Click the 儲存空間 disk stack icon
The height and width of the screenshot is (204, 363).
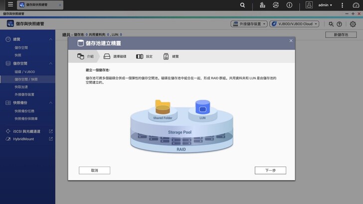(x=8, y=63)
